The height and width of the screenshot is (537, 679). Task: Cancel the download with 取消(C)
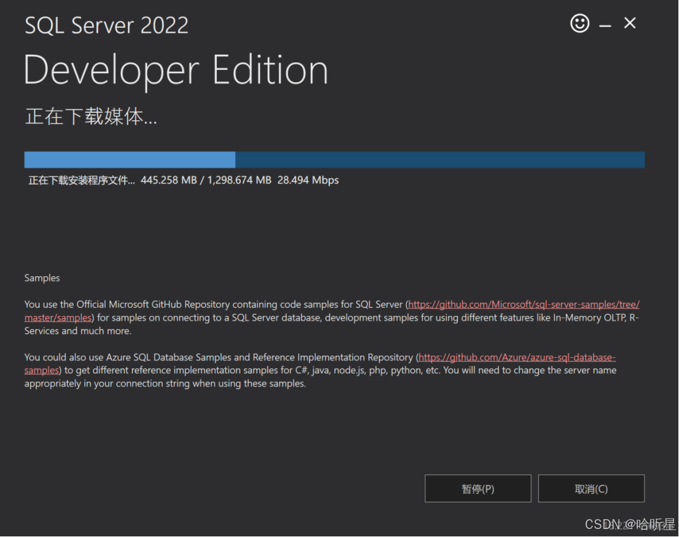pyautogui.click(x=591, y=489)
